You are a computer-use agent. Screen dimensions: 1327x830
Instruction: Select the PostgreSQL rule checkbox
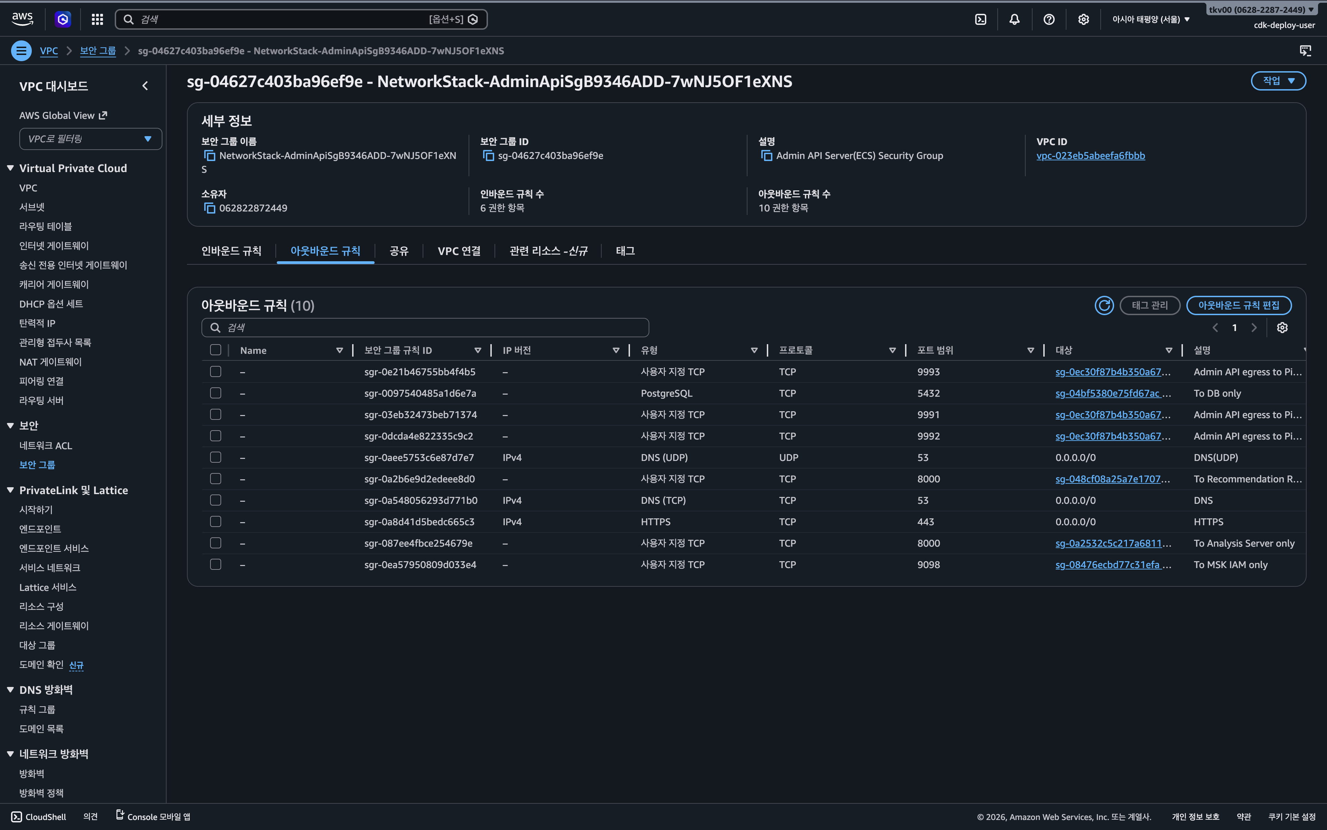click(216, 393)
